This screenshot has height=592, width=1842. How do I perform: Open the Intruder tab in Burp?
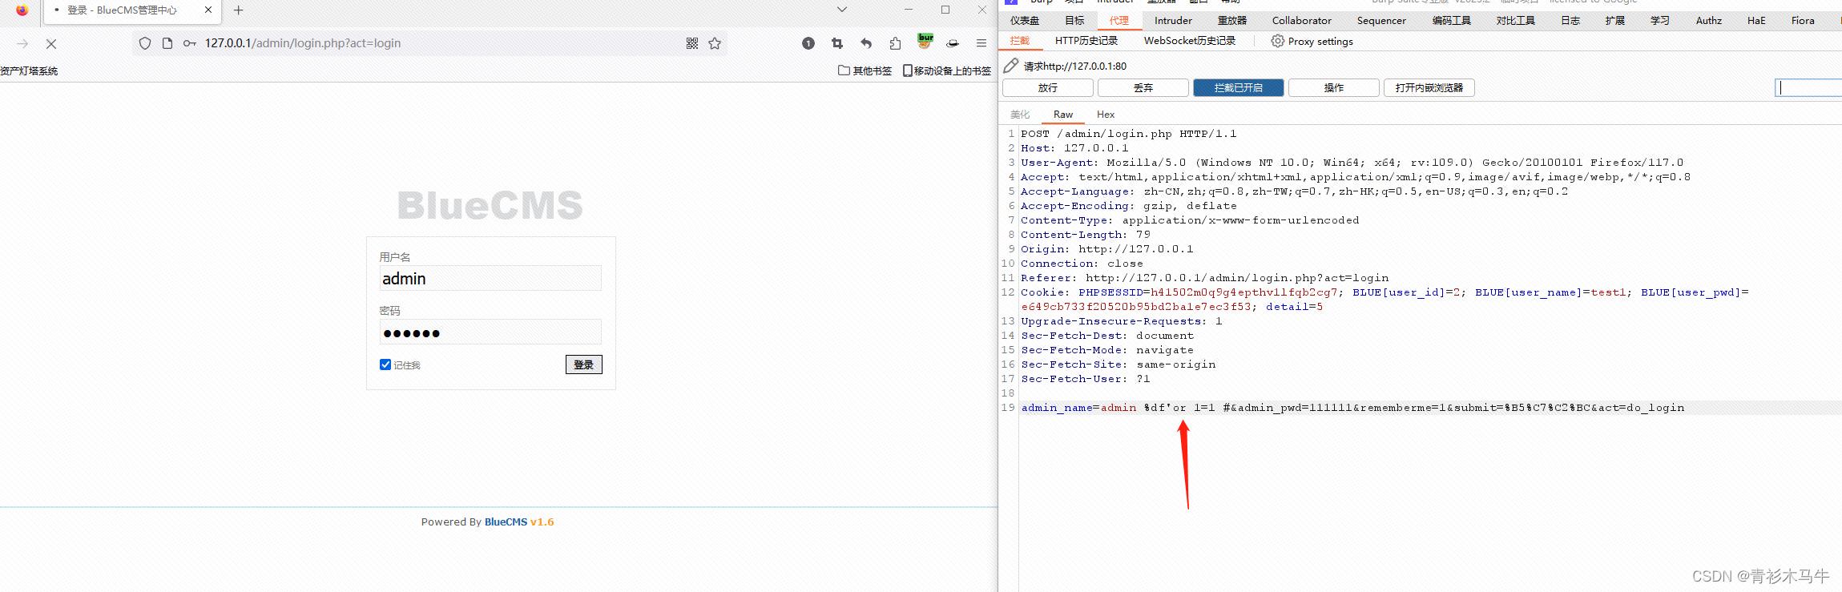(1173, 21)
